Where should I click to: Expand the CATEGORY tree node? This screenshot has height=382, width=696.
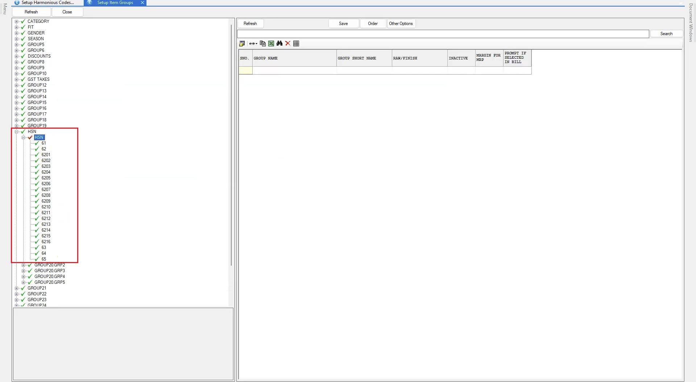[x=16, y=21]
